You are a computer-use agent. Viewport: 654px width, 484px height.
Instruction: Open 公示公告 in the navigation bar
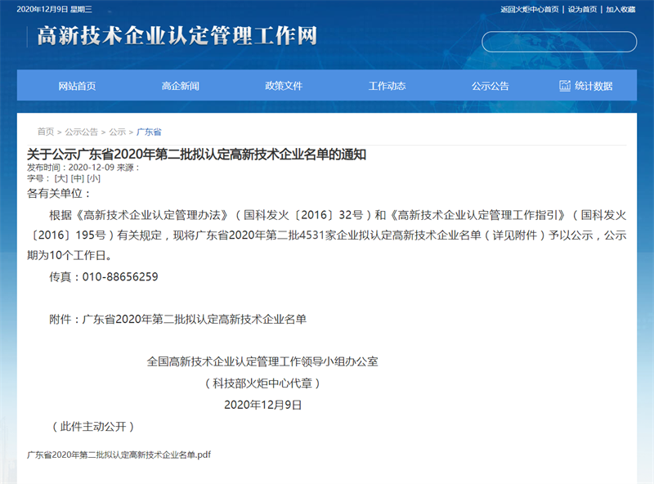490,86
